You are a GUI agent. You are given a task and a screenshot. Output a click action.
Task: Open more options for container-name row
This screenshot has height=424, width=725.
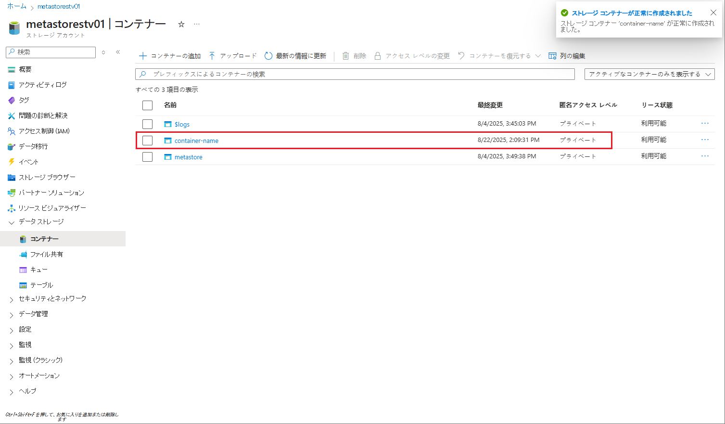point(705,140)
